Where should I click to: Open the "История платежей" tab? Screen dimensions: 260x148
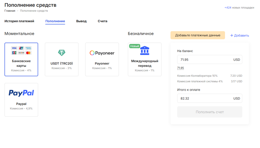click(19, 21)
